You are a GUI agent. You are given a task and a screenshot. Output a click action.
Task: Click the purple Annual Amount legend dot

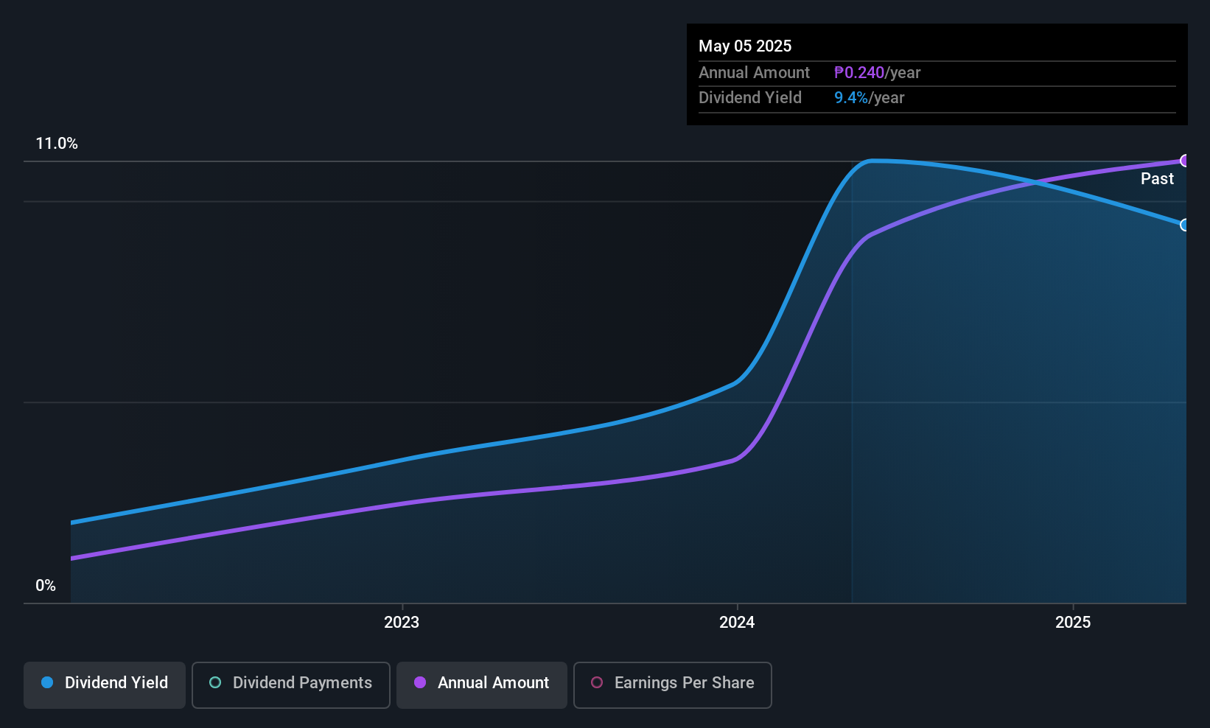coord(420,683)
